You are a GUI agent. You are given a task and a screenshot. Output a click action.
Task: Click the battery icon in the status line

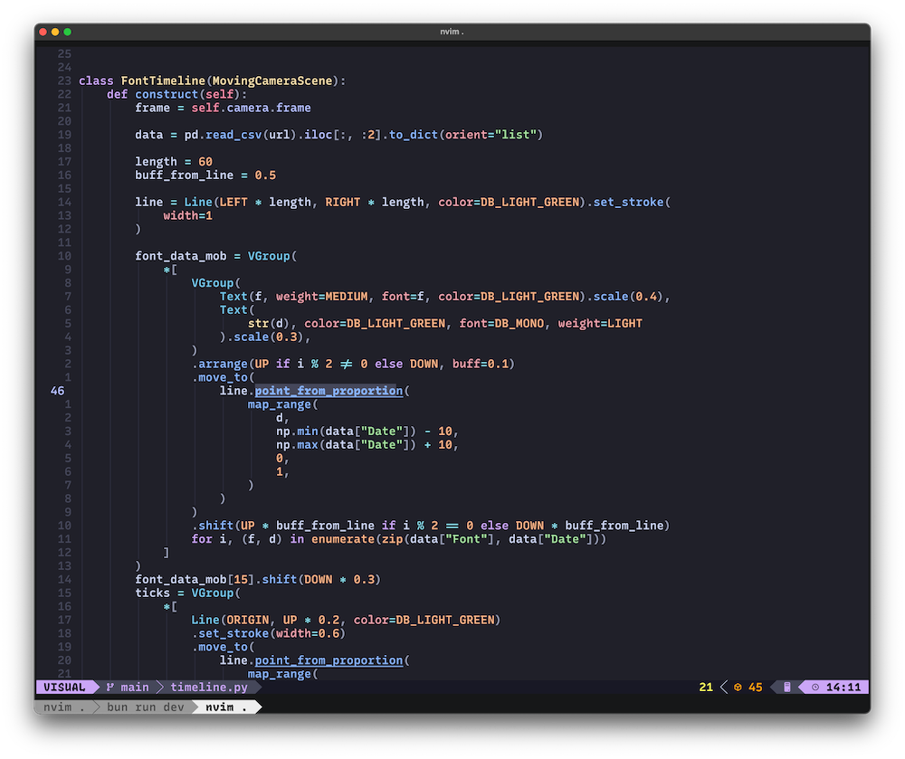pyautogui.click(x=786, y=687)
